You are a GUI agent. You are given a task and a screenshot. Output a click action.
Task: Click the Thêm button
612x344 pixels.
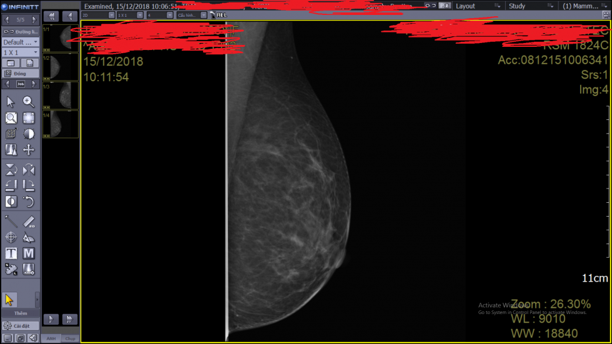click(x=20, y=313)
